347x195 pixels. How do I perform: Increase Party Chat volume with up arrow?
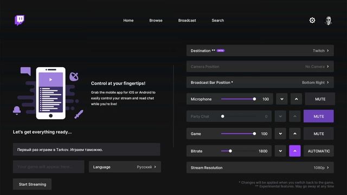tap(295, 116)
